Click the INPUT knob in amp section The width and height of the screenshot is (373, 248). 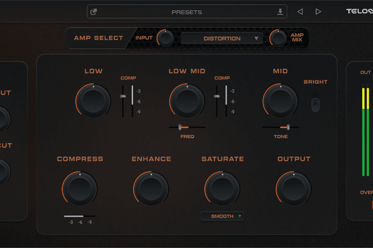(166, 38)
